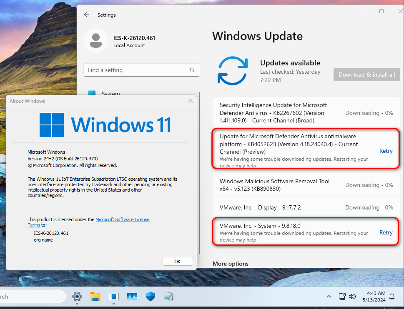Screen dimensions: 404x309
Task: Open Settings gear icon on taskbar
Action: pyautogui.click(x=77, y=297)
